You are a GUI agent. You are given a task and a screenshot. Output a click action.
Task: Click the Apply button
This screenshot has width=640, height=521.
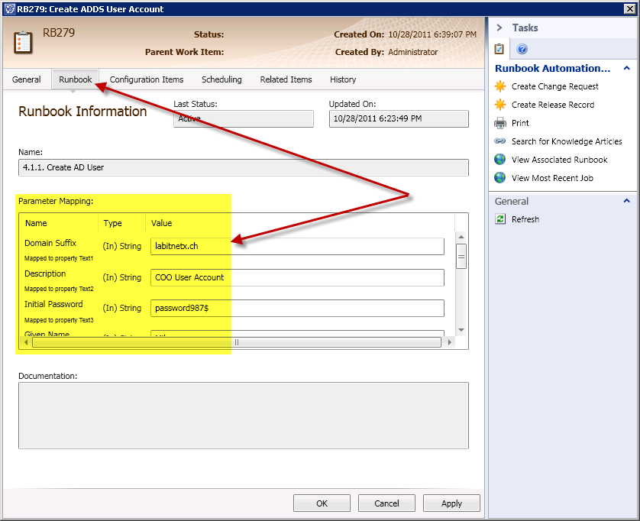click(451, 503)
